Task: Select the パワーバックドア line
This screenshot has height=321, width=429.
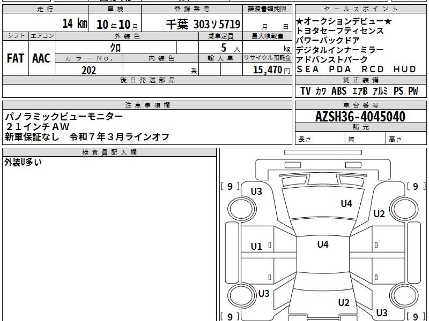Action: tap(327, 41)
